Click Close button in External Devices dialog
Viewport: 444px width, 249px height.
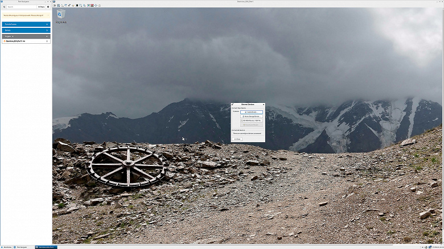coord(237,139)
